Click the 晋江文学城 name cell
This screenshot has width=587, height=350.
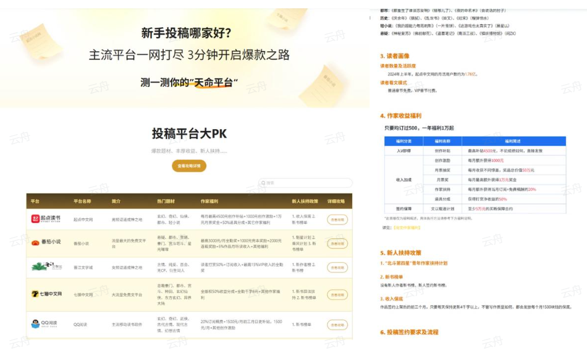(83, 268)
